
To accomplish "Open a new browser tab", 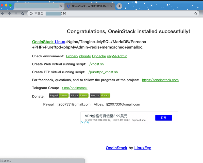I will tap(119, 6).
